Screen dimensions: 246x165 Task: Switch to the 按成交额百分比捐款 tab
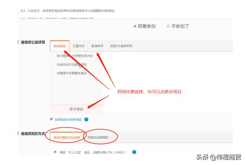click(67, 137)
